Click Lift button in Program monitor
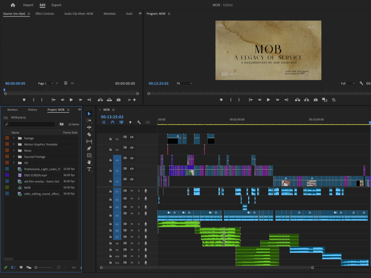Viewport: 371px width, 278px height. [298, 100]
